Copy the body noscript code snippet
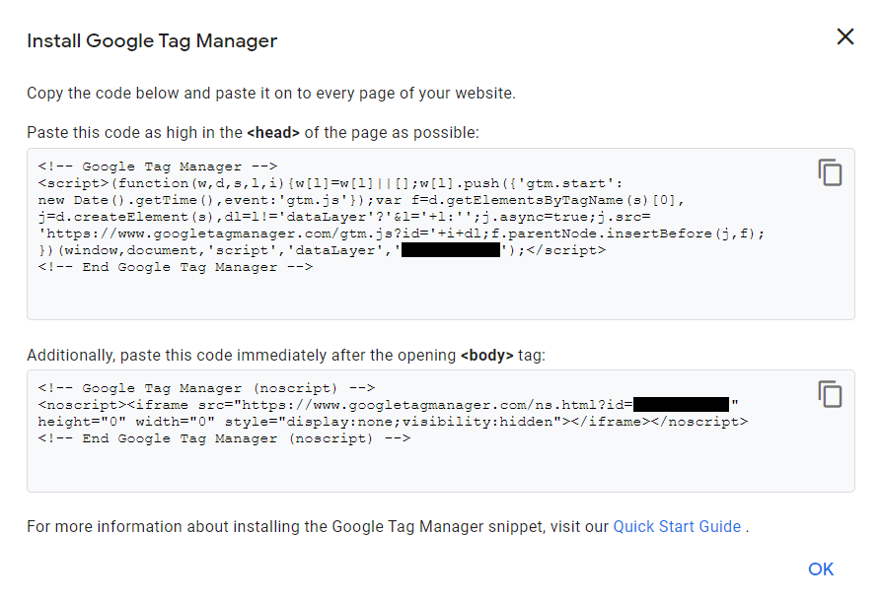This screenshot has width=881, height=600. (830, 394)
